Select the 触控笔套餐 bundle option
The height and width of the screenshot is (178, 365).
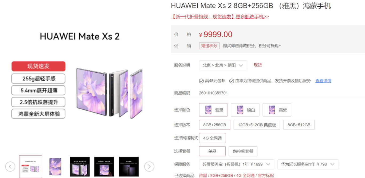243,151
